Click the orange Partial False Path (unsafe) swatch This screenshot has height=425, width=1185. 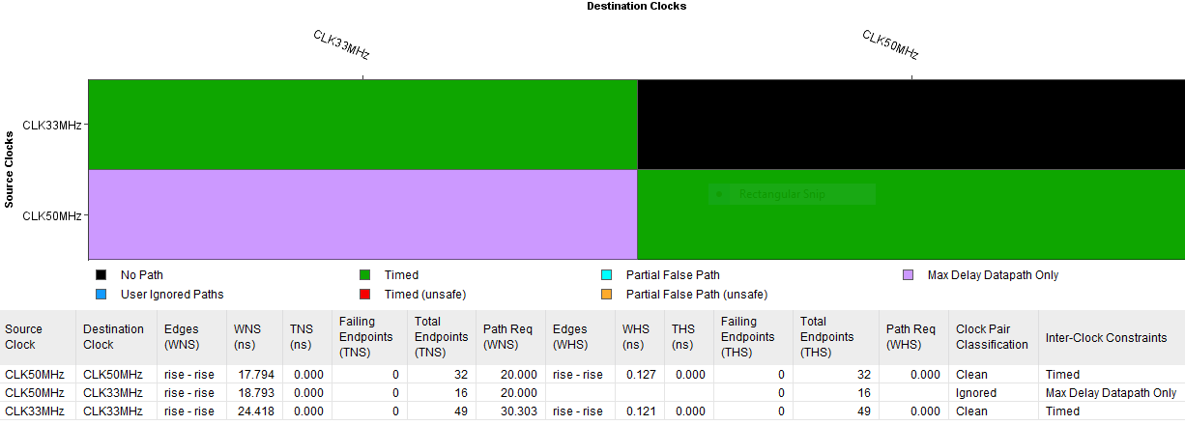[x=606, y=294]
